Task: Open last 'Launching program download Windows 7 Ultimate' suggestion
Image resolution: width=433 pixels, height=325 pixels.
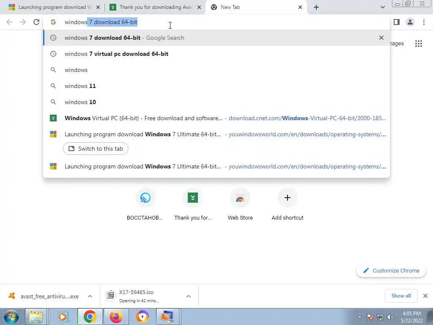Action: pos(216,166)
